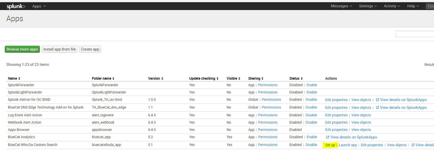This screenshot has height=150, width=434.
Task: Edit properties of Splunk Add-on for ISC BIND
Action: pos(336,100)
